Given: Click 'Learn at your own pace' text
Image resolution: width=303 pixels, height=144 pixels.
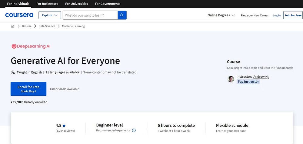Looking at the screenshot, I should click(x=231, y=131).
